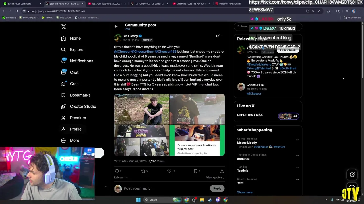Click the share icon on the post
The image size is (364, 204).
(x=222, y=171)
